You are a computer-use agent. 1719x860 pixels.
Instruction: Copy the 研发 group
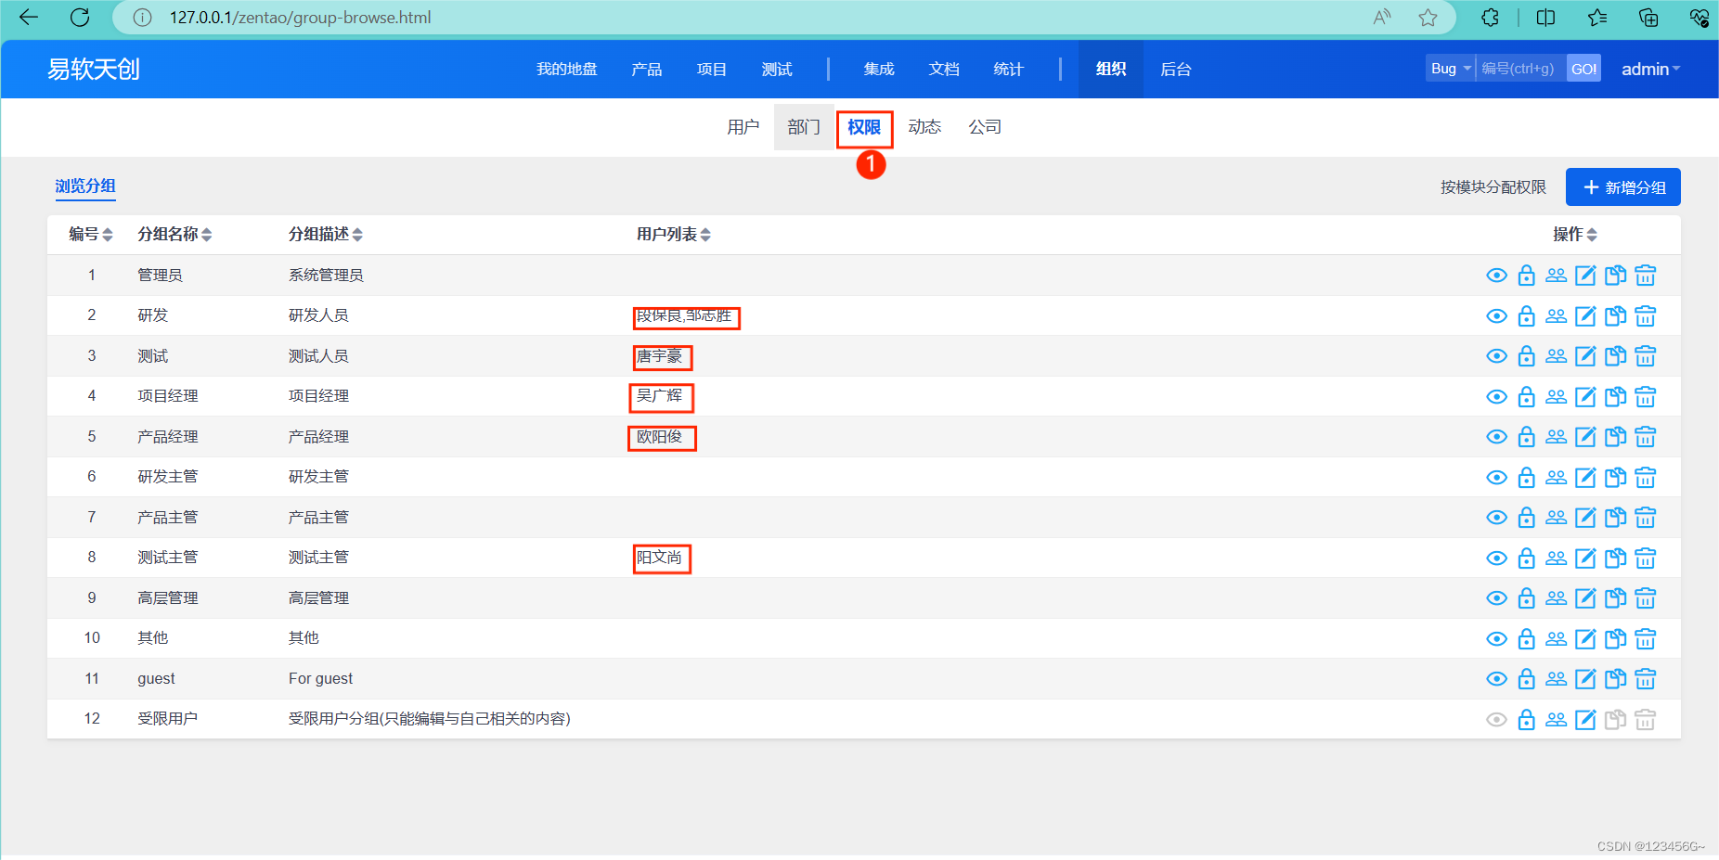pos(1615,316)
